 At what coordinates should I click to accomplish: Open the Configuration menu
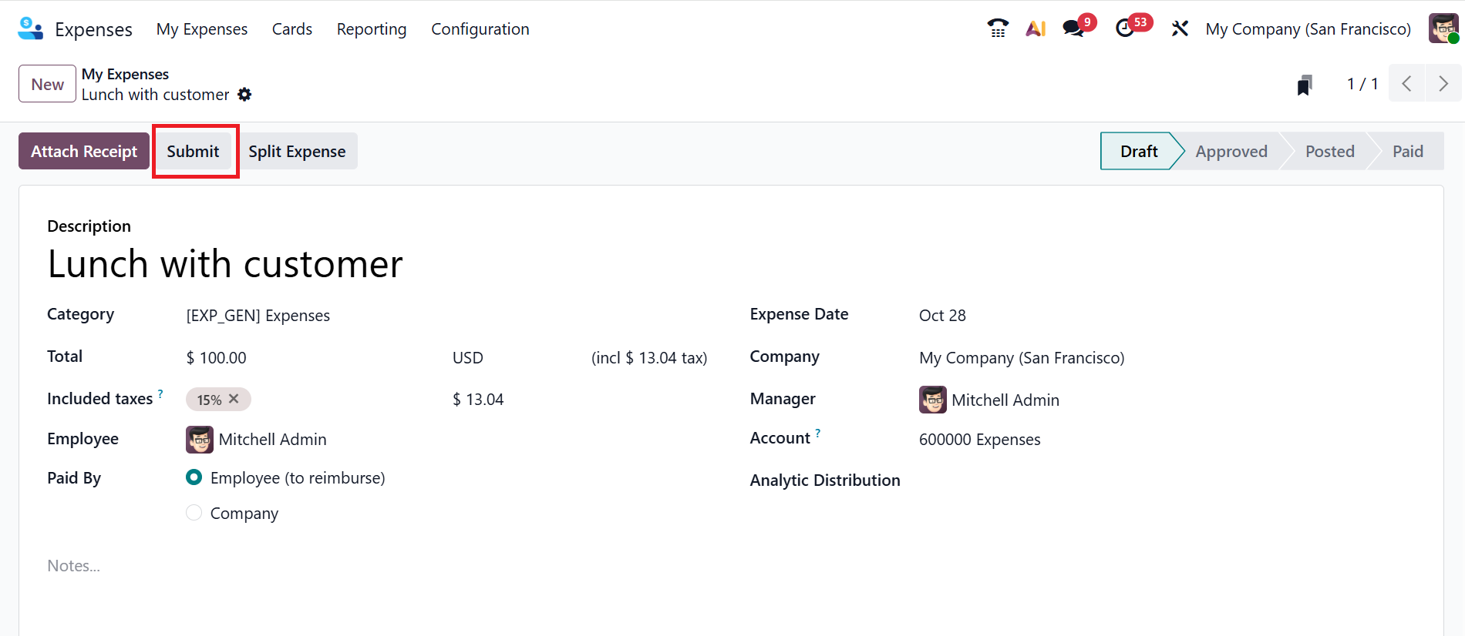click(x=480, y=29)
